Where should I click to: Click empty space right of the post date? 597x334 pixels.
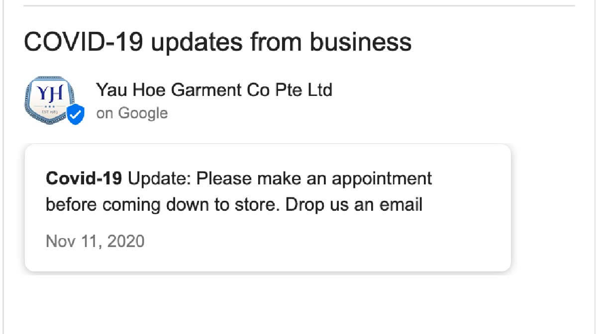323,242
